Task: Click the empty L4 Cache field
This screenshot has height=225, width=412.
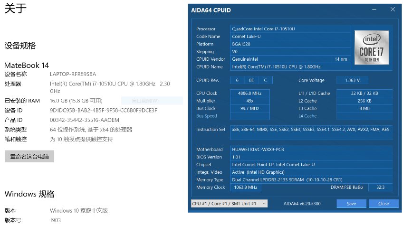Action: 364,116
